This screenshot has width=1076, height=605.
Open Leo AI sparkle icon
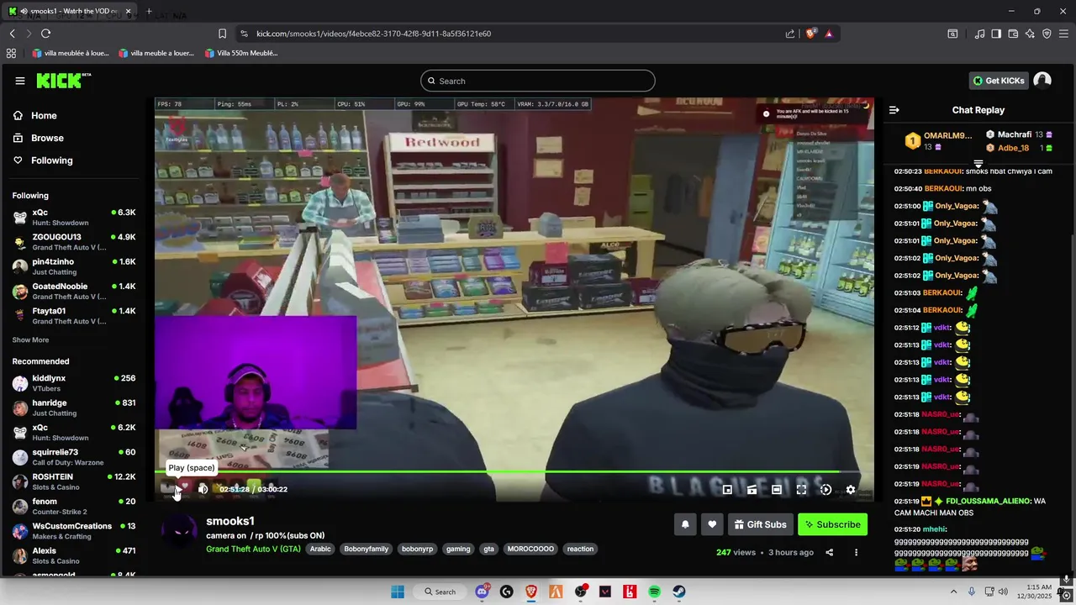coord(1030,34)
